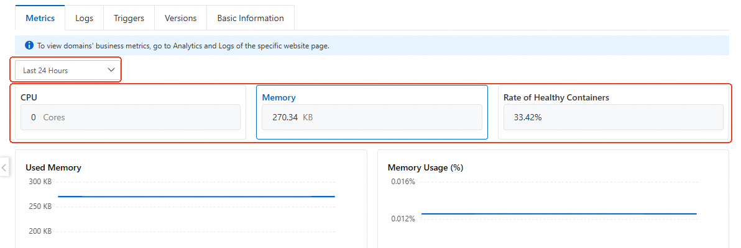Screen dimensions: 741x248
Task: Switch to the Triggers tab
Action: pyautogui.click(x=129, y=19)
